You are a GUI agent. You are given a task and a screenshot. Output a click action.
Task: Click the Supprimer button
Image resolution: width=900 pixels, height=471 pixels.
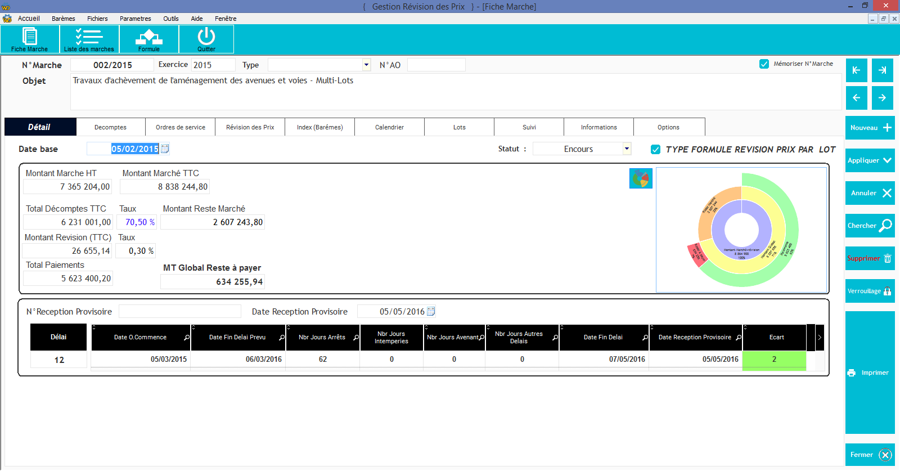870,258
